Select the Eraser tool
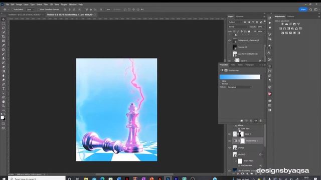321x180 pixels. pyautogui.click(x=4, y=66)
